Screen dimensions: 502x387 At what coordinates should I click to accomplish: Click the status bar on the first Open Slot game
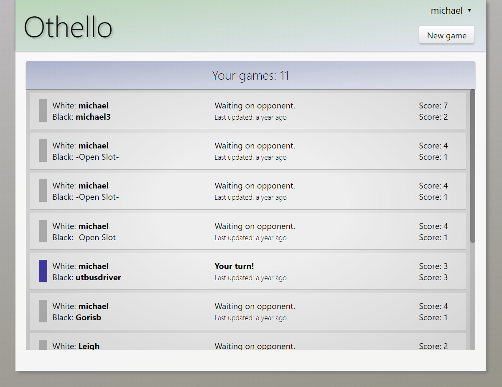click(43, 151)
